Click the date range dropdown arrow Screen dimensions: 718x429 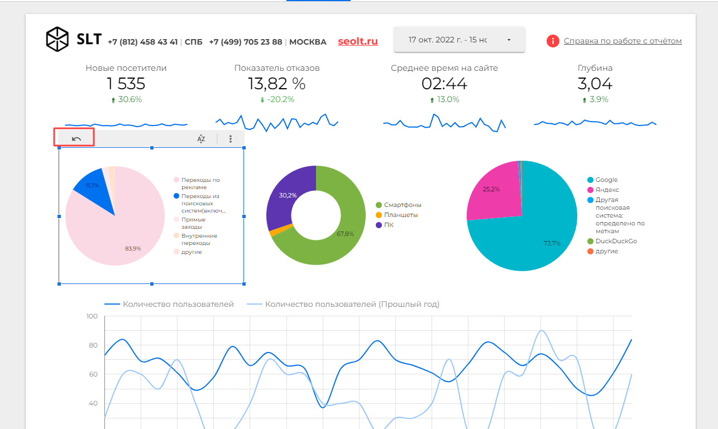[509, 40]
